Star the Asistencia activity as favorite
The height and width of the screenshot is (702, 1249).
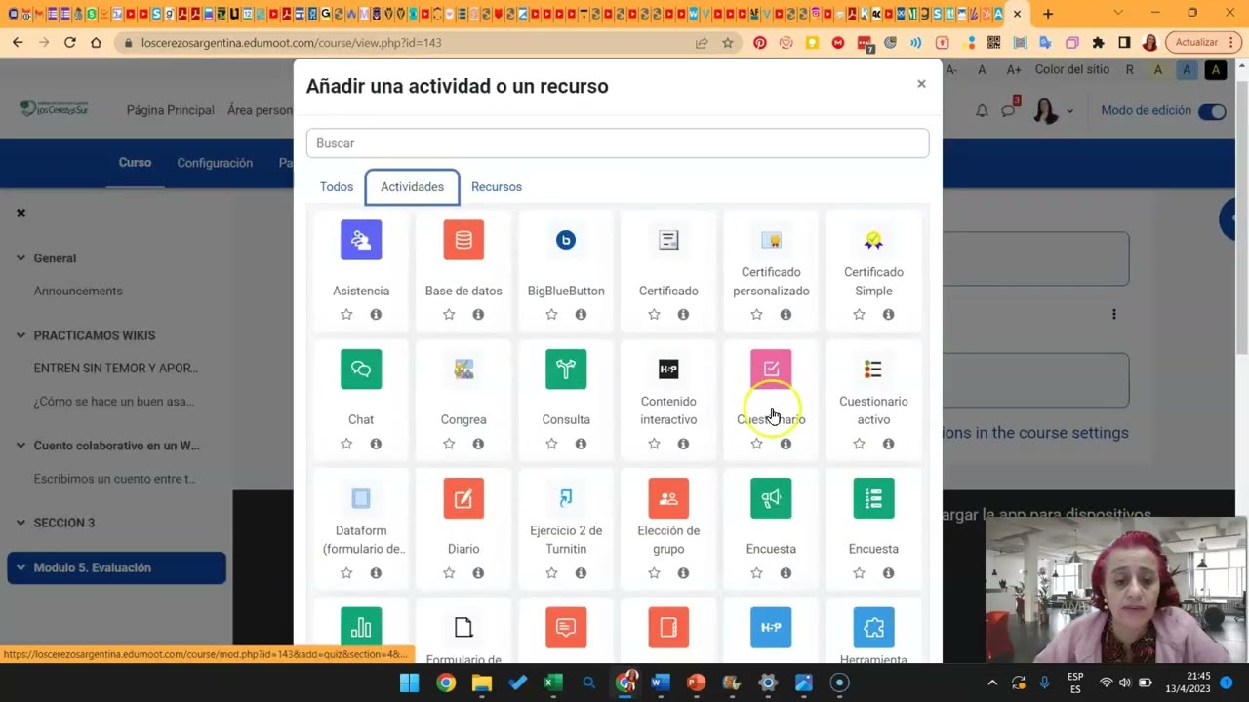tap(346, 314)
